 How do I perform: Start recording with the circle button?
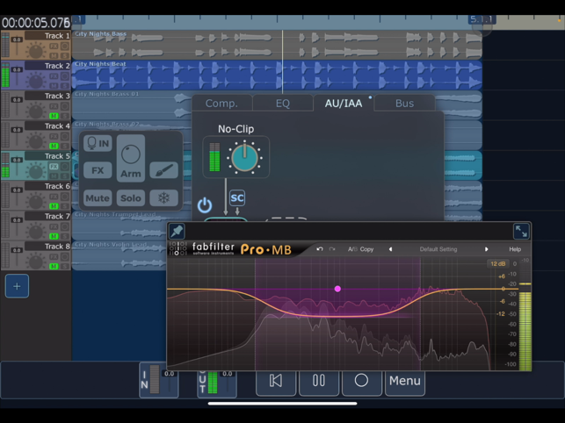coord(361,381)
